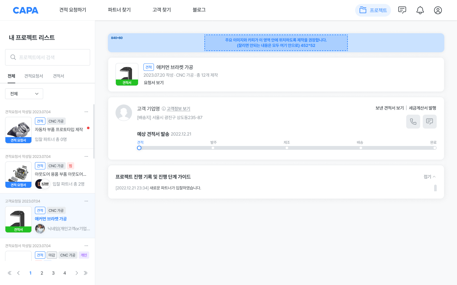
Task: Check notifications via the bell icon
Action: tap(420, 10)
